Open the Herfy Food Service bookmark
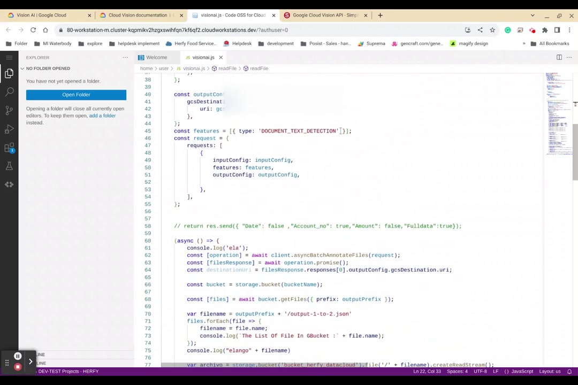 pos(191,43)
